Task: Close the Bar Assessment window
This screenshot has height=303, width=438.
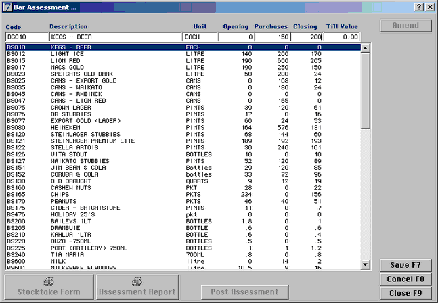Action: 430,7
